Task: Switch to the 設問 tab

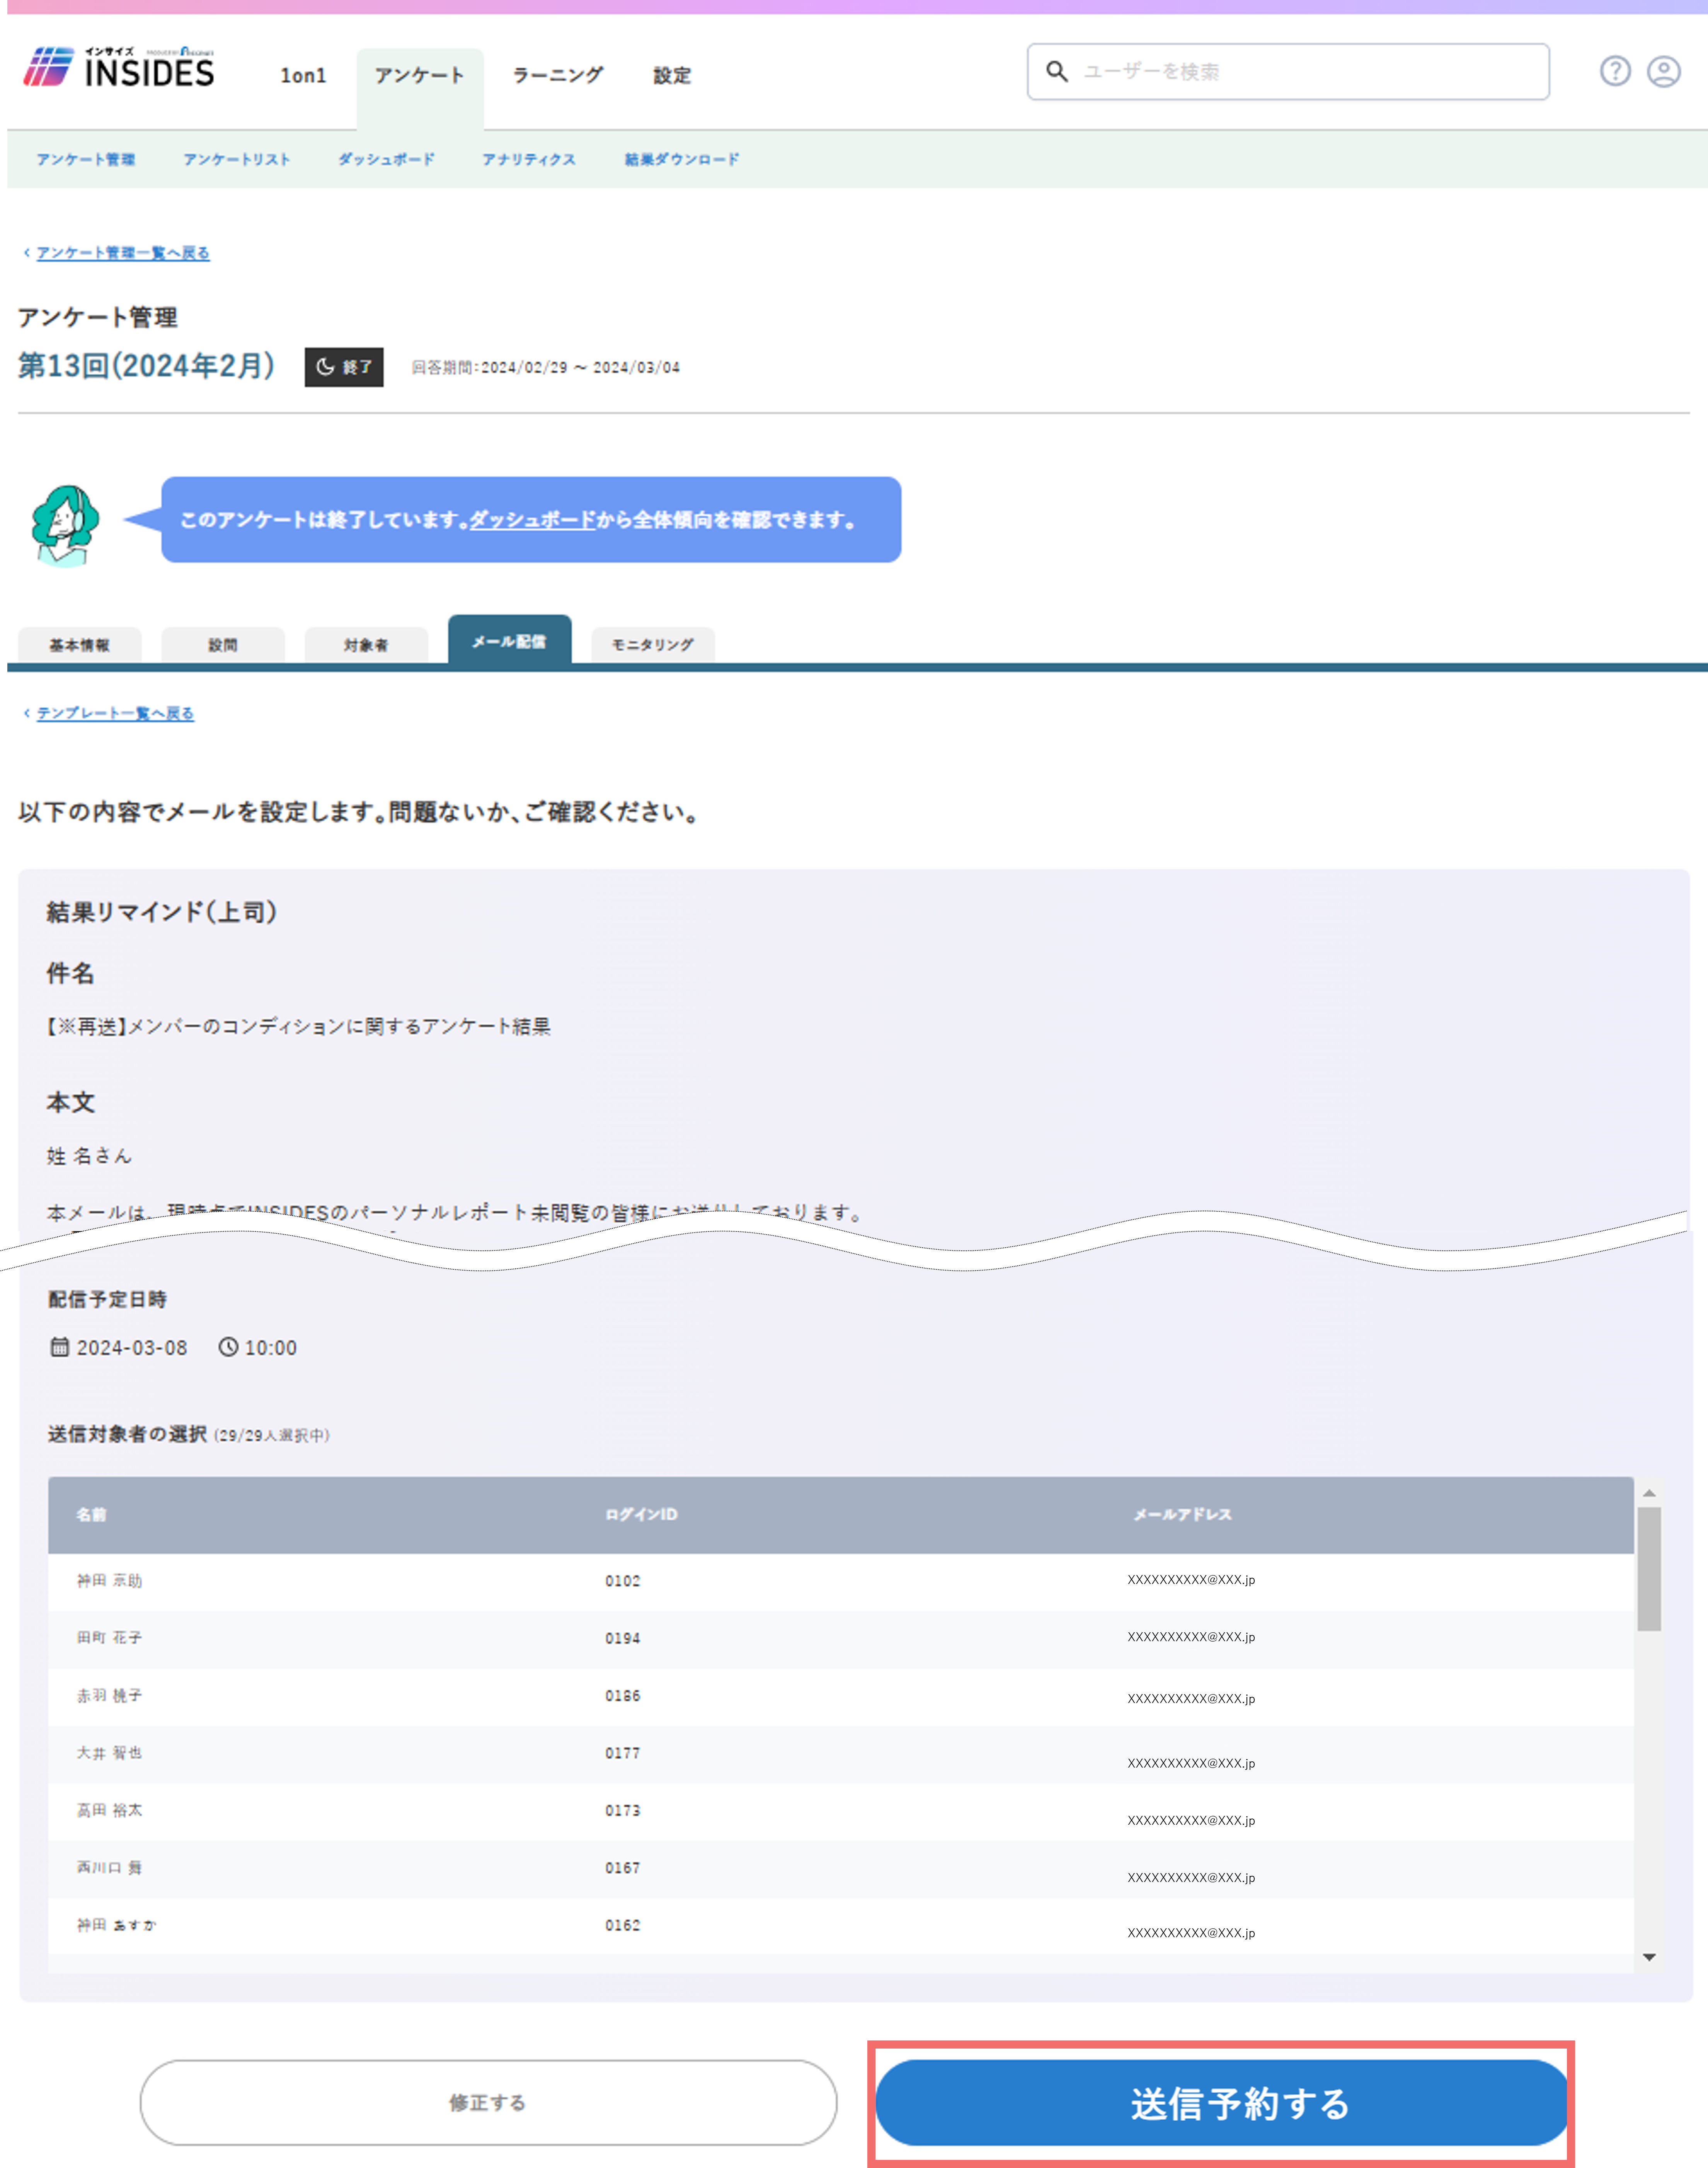Action: [223, 645]
